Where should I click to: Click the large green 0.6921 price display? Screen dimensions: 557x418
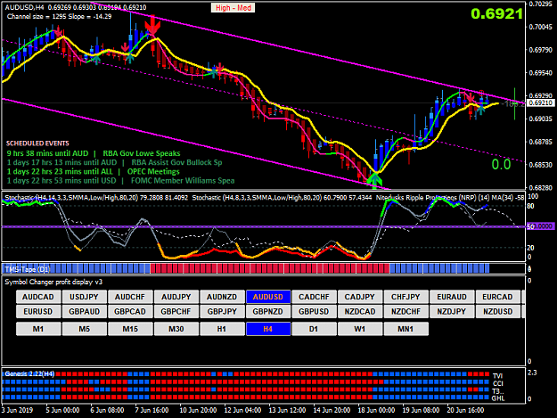pos(496,14)
